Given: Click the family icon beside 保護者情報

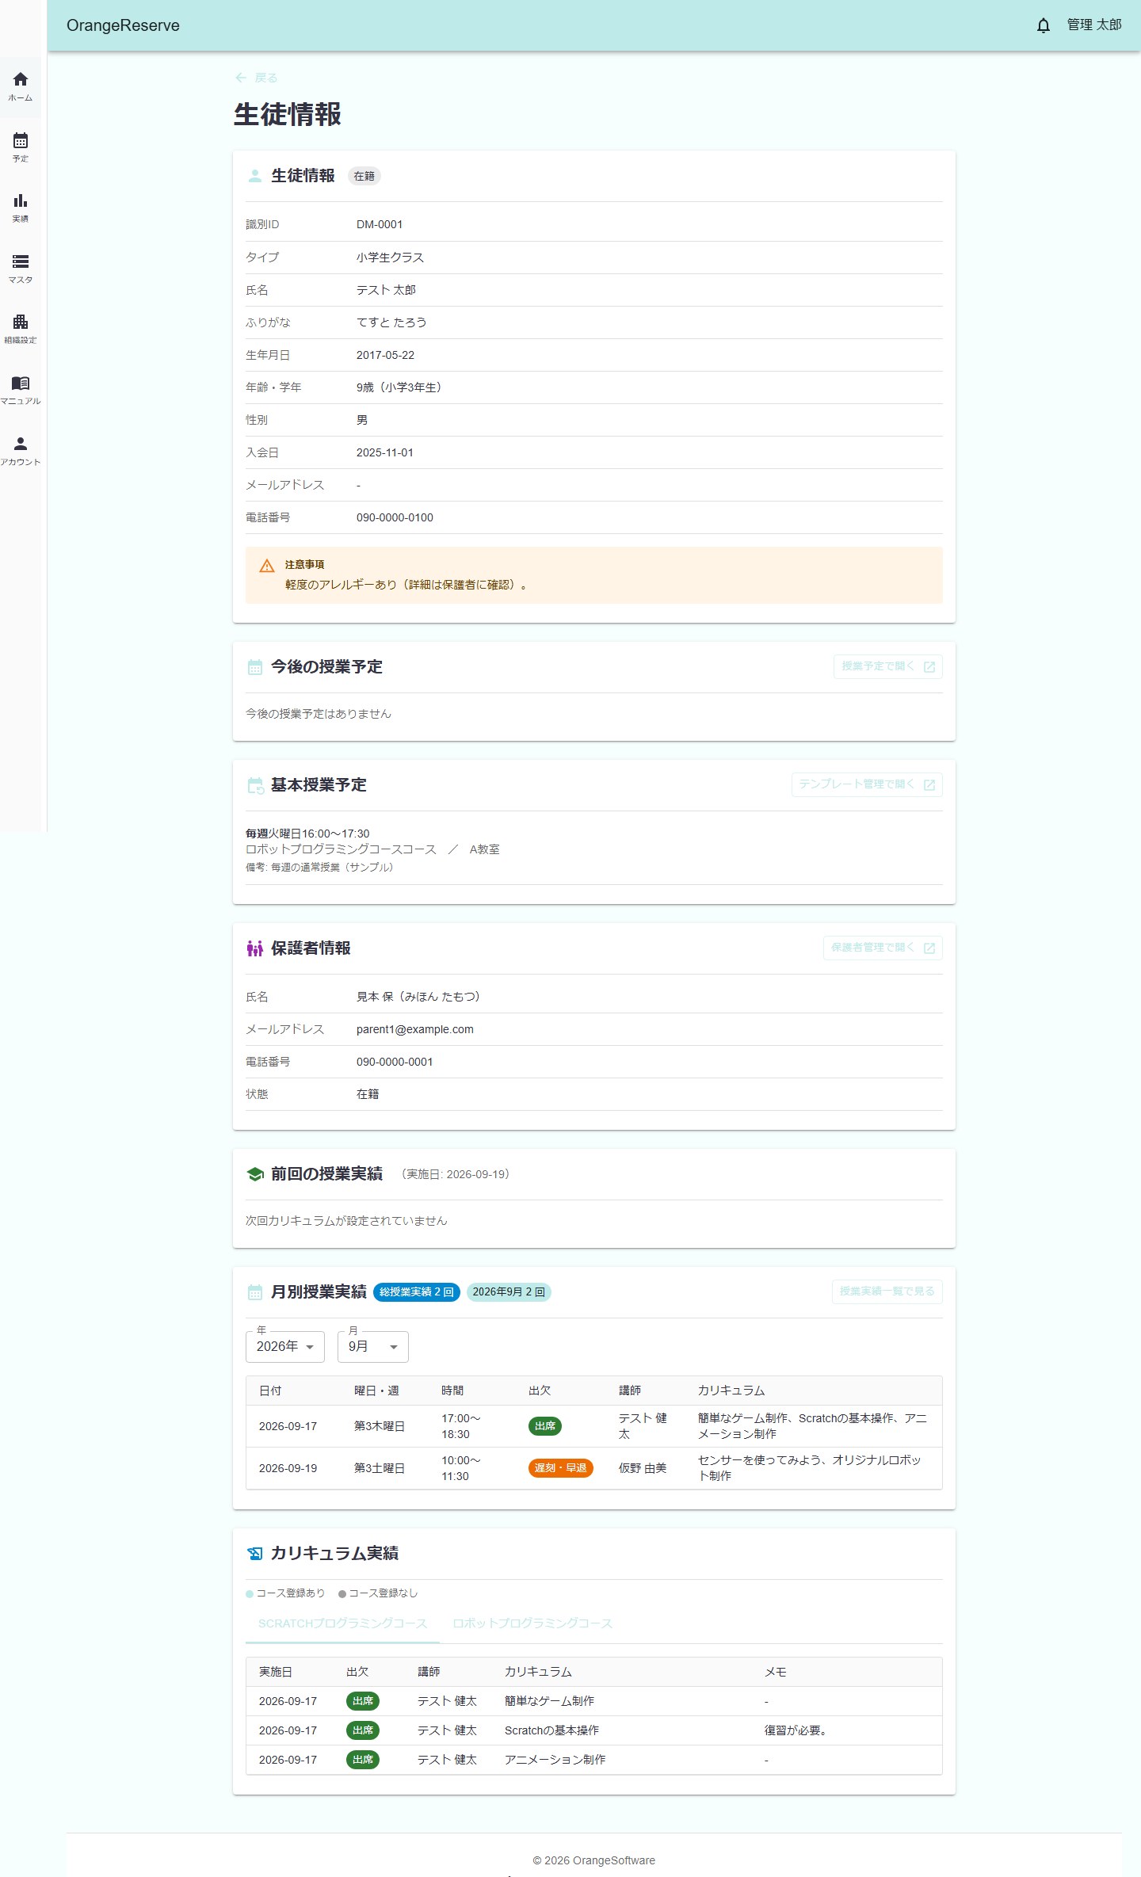Looking at the screenshot, I should (x=255, y=948).
